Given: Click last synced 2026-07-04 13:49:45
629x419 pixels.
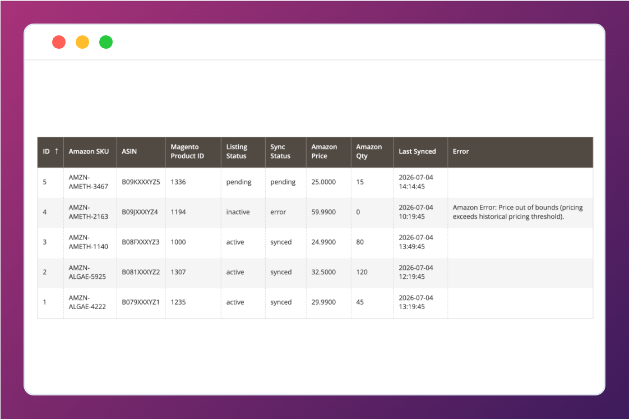Looking at the screenshot, I should 416,242.
